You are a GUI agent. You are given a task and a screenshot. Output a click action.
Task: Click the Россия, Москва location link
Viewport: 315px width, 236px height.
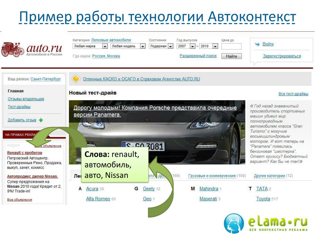pyautogui.click(x=106, y=56)
